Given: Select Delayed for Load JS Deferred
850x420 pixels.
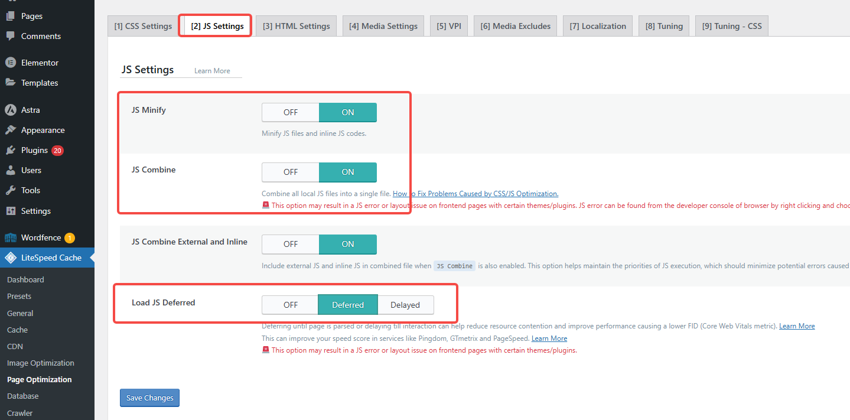Looking at the screenshot, I should tap(405, 305).
